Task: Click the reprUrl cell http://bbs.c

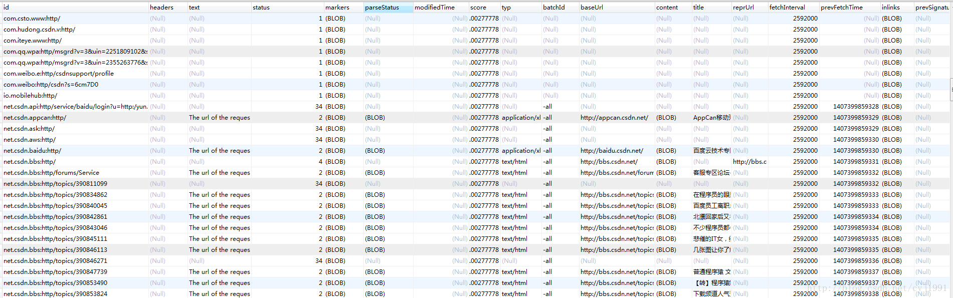Action: pos(750,162)
